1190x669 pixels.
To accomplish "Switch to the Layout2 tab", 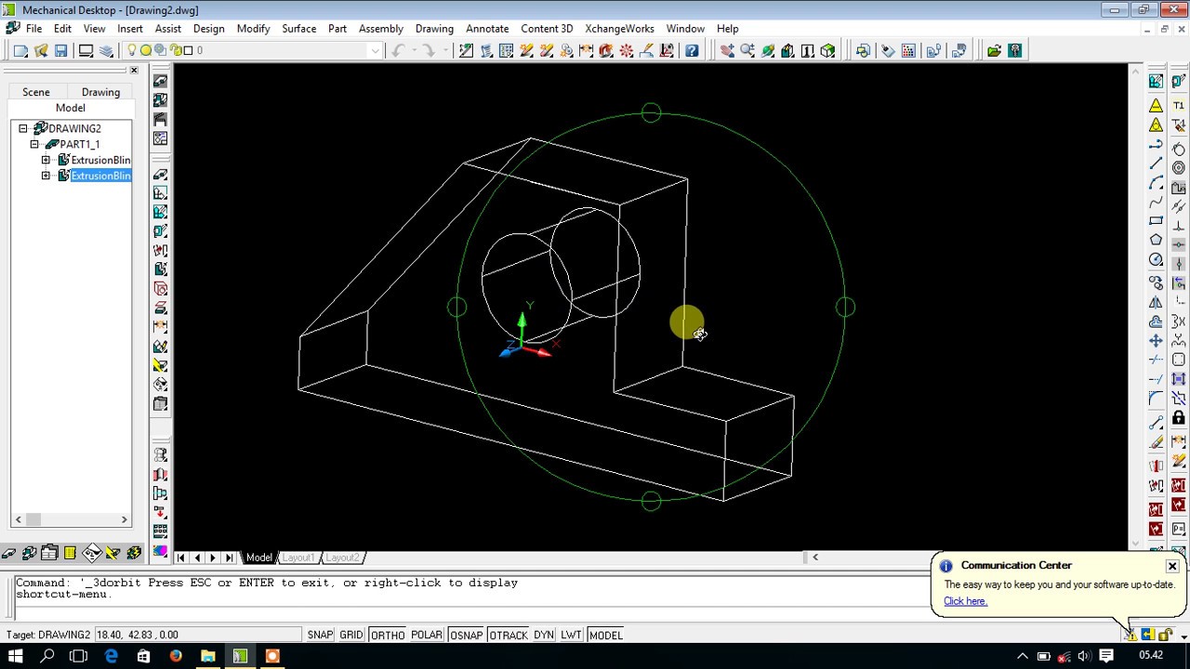I will (x=341, y=557).
